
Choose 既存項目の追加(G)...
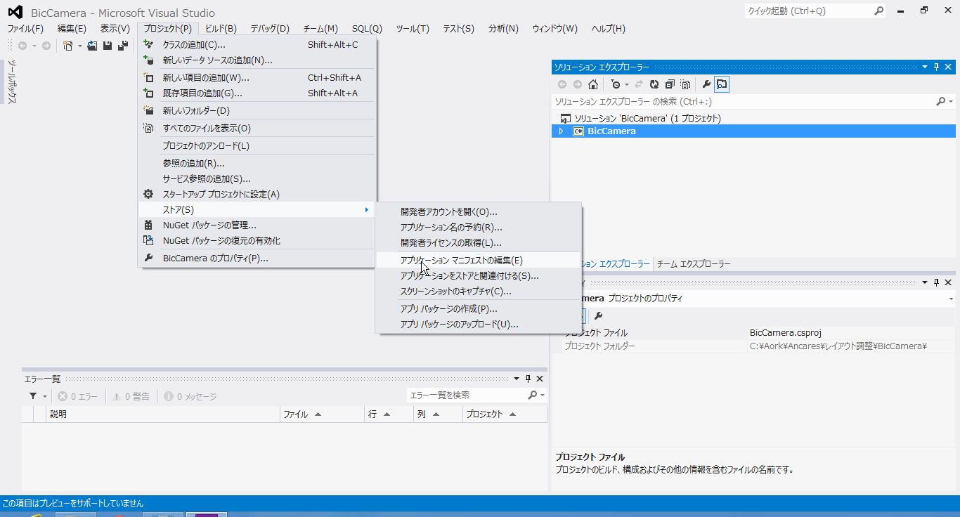coord(257,93)
